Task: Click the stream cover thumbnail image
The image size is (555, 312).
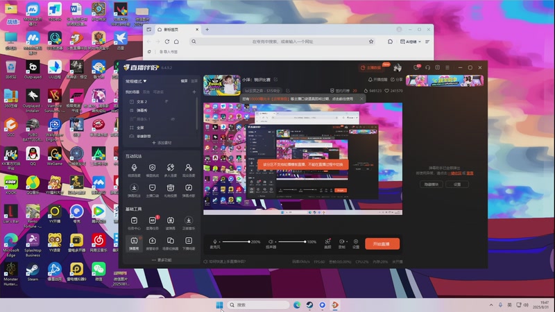Action: point(222,85)
